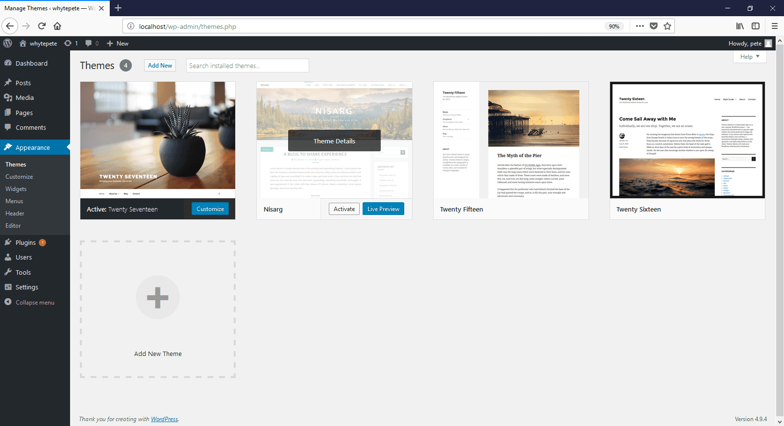Screen dimensions: 784x426
Task: Save page to Pocket icon
Action: click(654, 26)
